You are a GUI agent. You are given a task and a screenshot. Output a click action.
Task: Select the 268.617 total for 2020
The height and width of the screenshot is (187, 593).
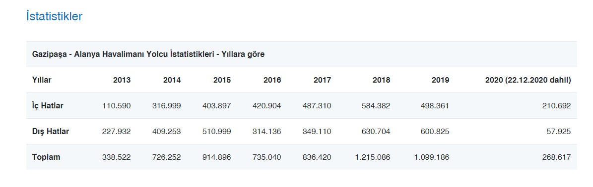click(556, 157)
